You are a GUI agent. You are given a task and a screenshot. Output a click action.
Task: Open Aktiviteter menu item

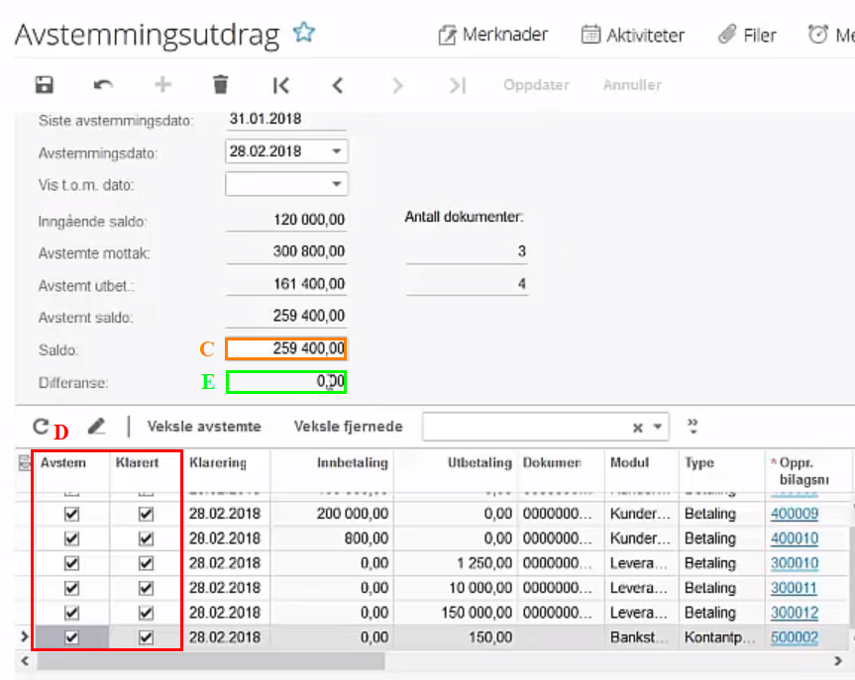pyautogui.click(x=632, y=35)
